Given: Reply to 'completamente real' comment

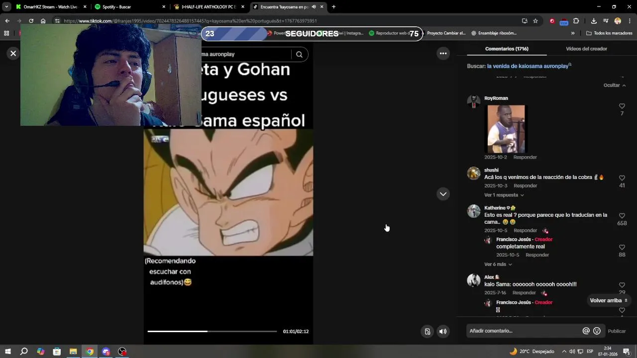Looking at the screenshot, I should 537,255.
